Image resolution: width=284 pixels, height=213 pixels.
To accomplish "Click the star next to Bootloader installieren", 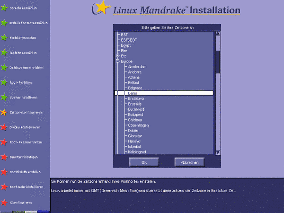I will pos(4,187).
